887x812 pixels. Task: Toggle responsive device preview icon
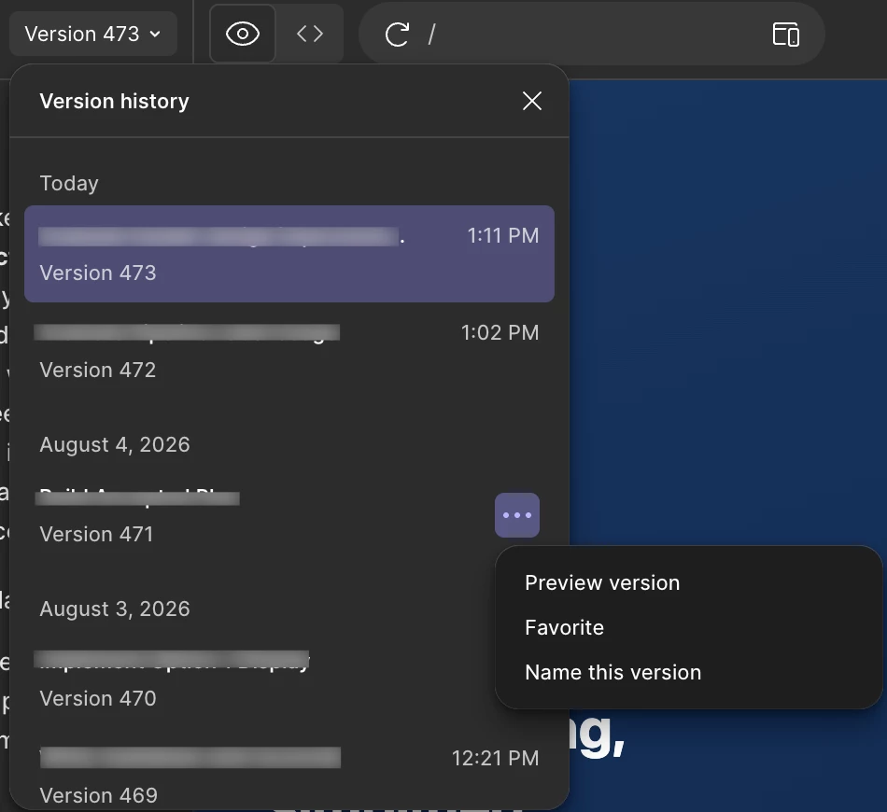786,35
